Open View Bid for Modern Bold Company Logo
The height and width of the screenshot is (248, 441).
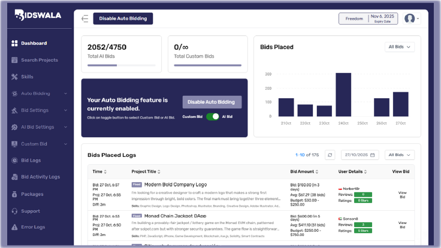(x=402, y=195)
